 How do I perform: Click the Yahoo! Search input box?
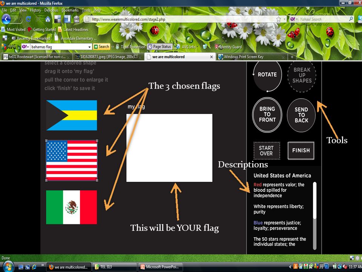tap(323, 19)
